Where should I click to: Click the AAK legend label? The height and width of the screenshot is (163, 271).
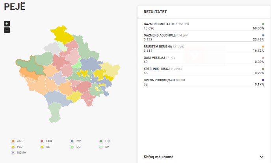point(20,141)
